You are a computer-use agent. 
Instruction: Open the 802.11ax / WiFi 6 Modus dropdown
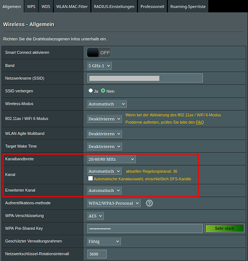coord(104,119)
